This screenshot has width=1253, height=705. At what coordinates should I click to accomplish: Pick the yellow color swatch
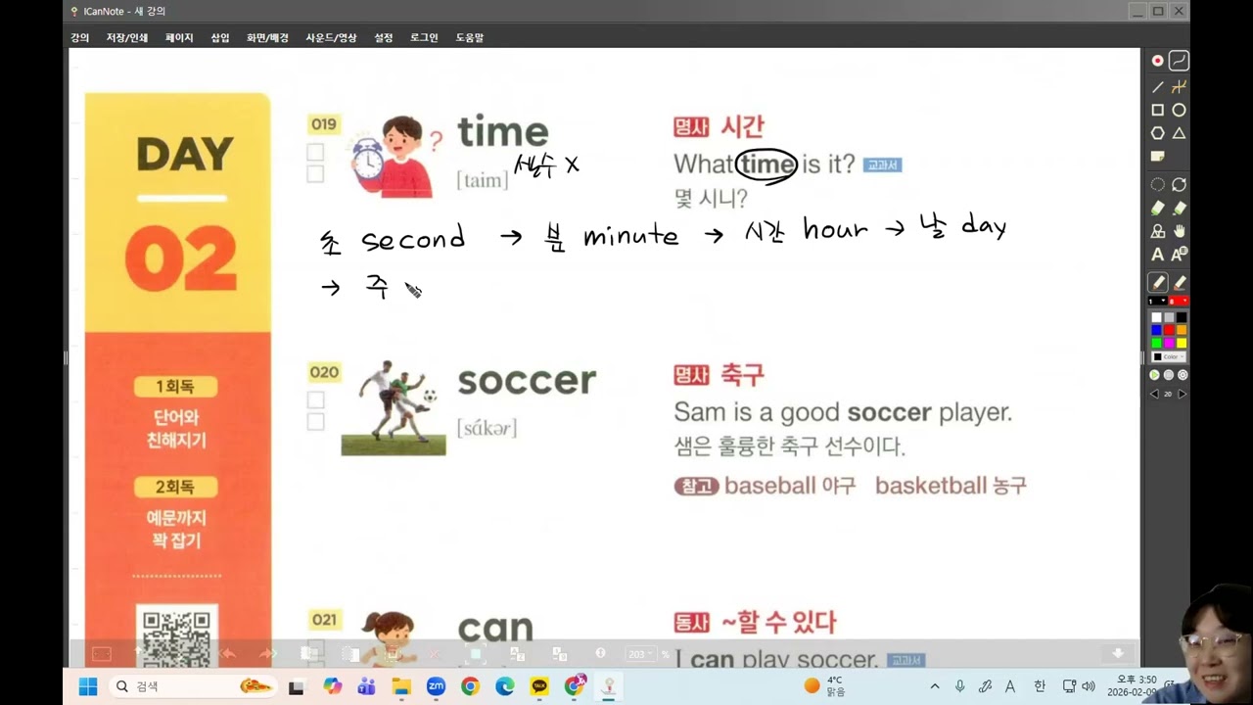(1182, 343)
